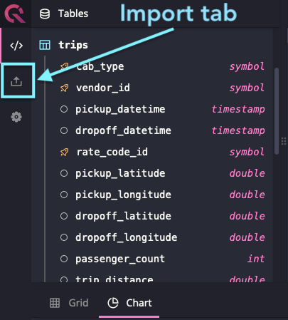Screen dimensions: 288x320
Task: Click the trips table icon
Action: pyautogui.click(x=45, y=45)
